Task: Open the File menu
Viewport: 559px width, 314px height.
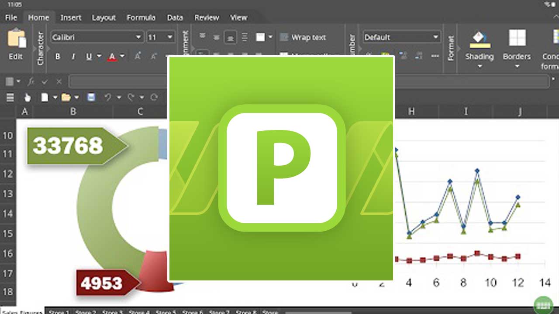Action: (x=11, y=18)
